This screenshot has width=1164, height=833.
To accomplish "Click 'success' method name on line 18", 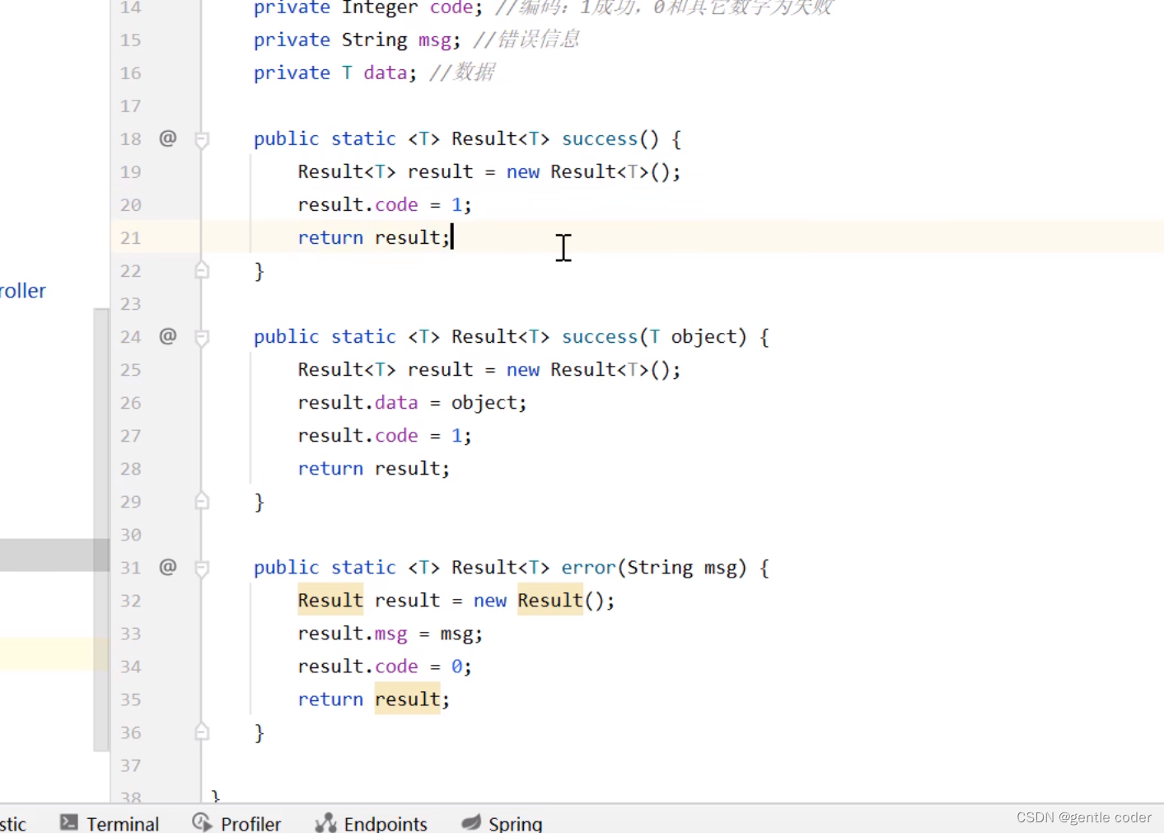I will (600, 138).
